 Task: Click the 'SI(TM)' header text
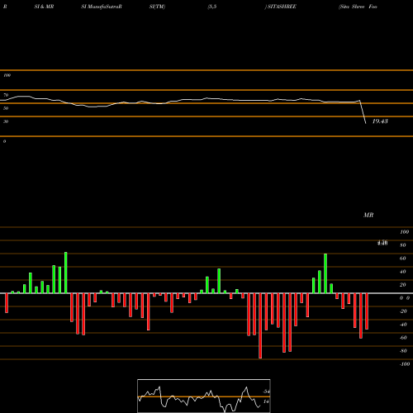(x=157, y=7)
